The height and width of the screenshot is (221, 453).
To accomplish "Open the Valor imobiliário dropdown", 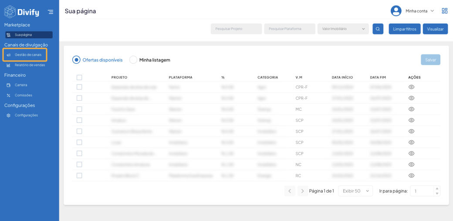I will tap(343, 29).
